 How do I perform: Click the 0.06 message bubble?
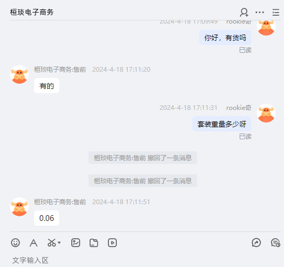pyautogui.click(x=47, y=218)
